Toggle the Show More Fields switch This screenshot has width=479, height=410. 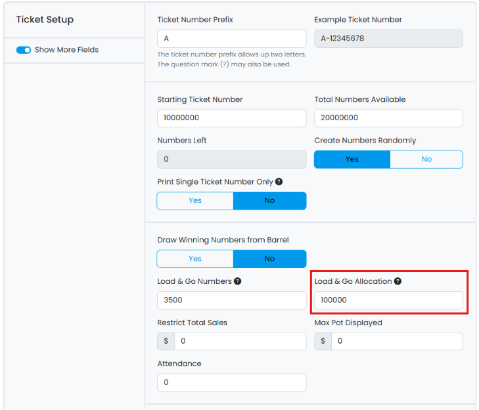point(24,50)
